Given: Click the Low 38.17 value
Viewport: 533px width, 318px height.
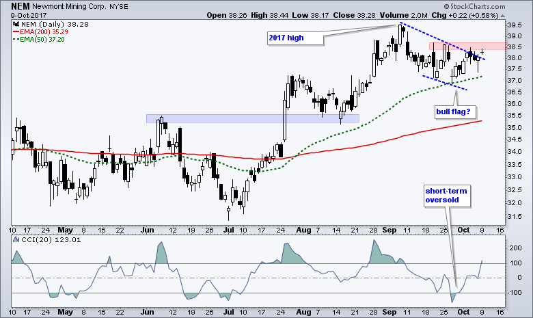Looking at the screenshot, I should [310, 15].
